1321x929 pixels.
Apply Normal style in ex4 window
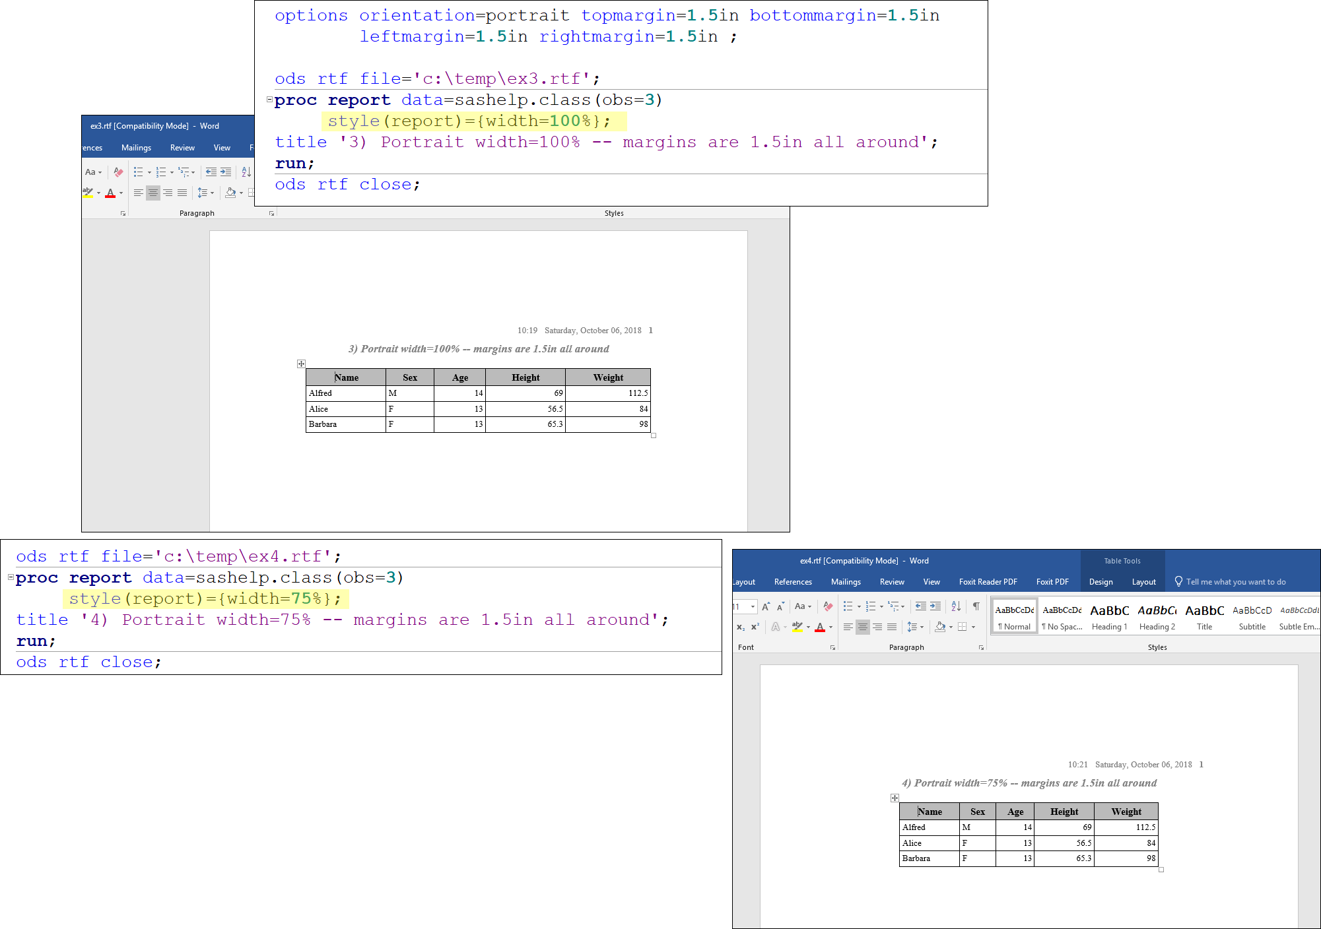pyautogui.click(x=1015, y=616)
